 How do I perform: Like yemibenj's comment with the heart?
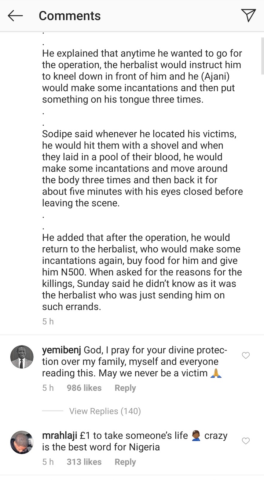[x=246, y=355]
